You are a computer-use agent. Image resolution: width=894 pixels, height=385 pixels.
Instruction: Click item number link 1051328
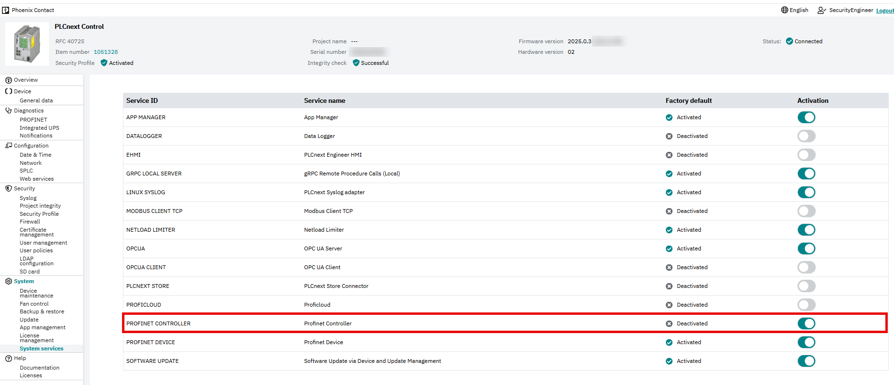pyautogui.click(x=106, y=52)
